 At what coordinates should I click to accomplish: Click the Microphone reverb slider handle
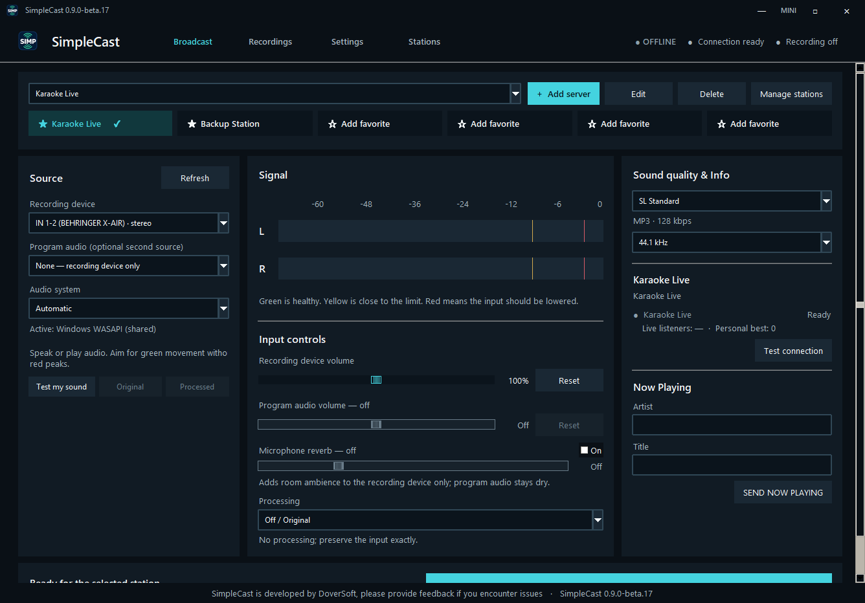coord(339,466)
